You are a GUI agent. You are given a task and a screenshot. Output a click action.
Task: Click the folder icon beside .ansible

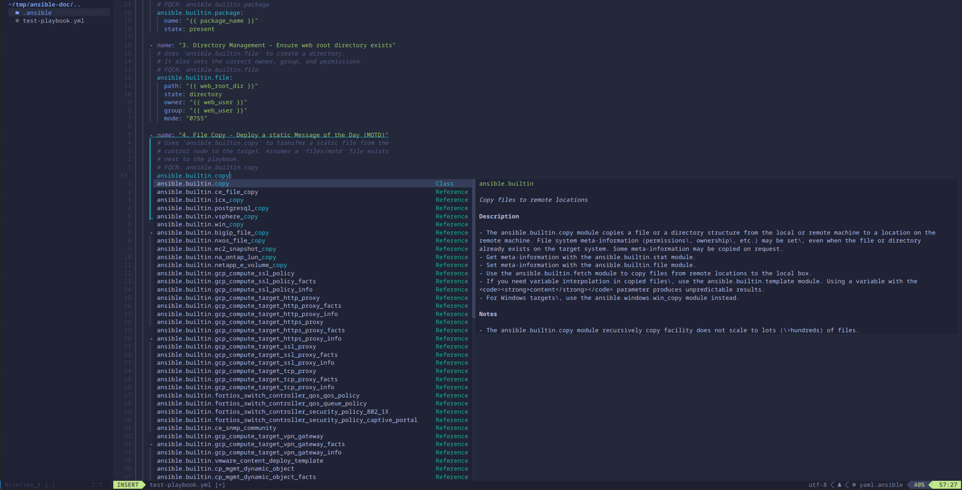[17, 12]
